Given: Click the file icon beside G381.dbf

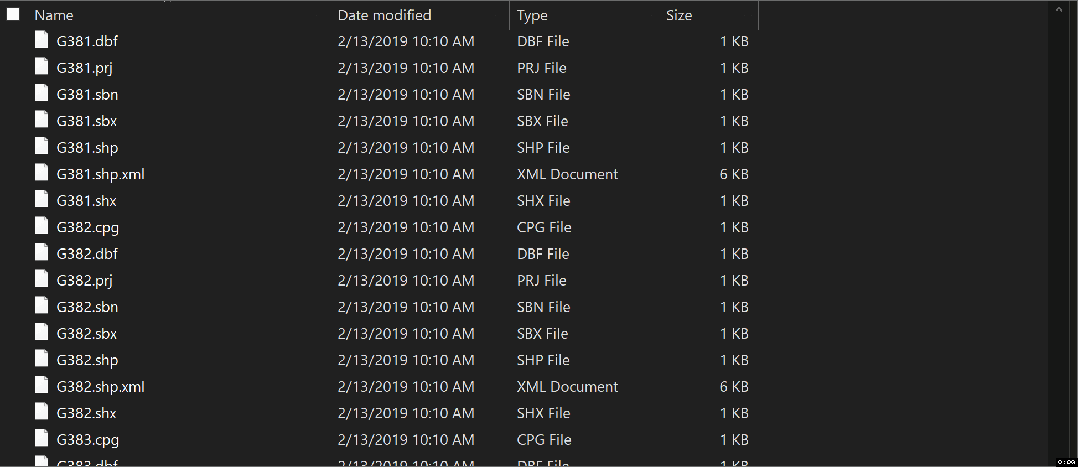Looking at the screenshot, I should (x=42, y=40).
